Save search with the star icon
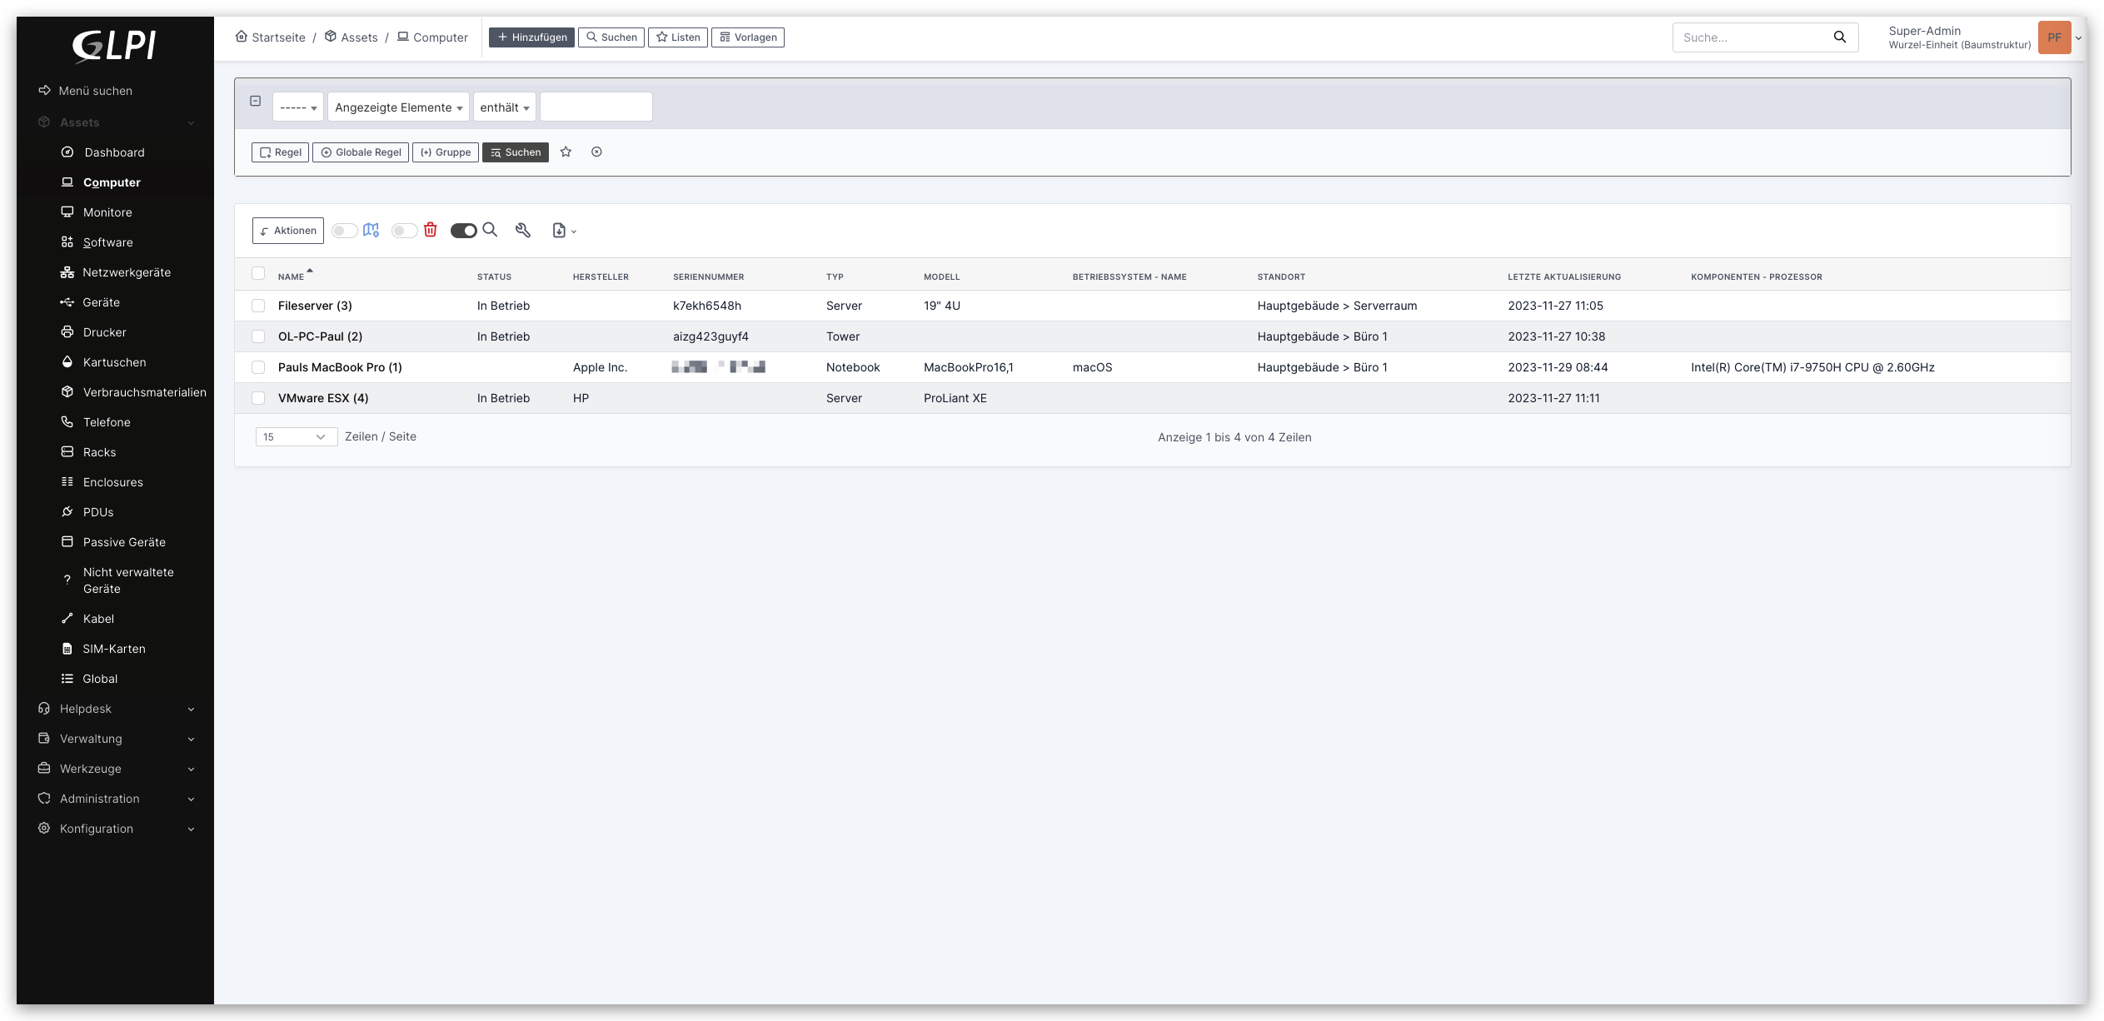 tap(566, 152)
